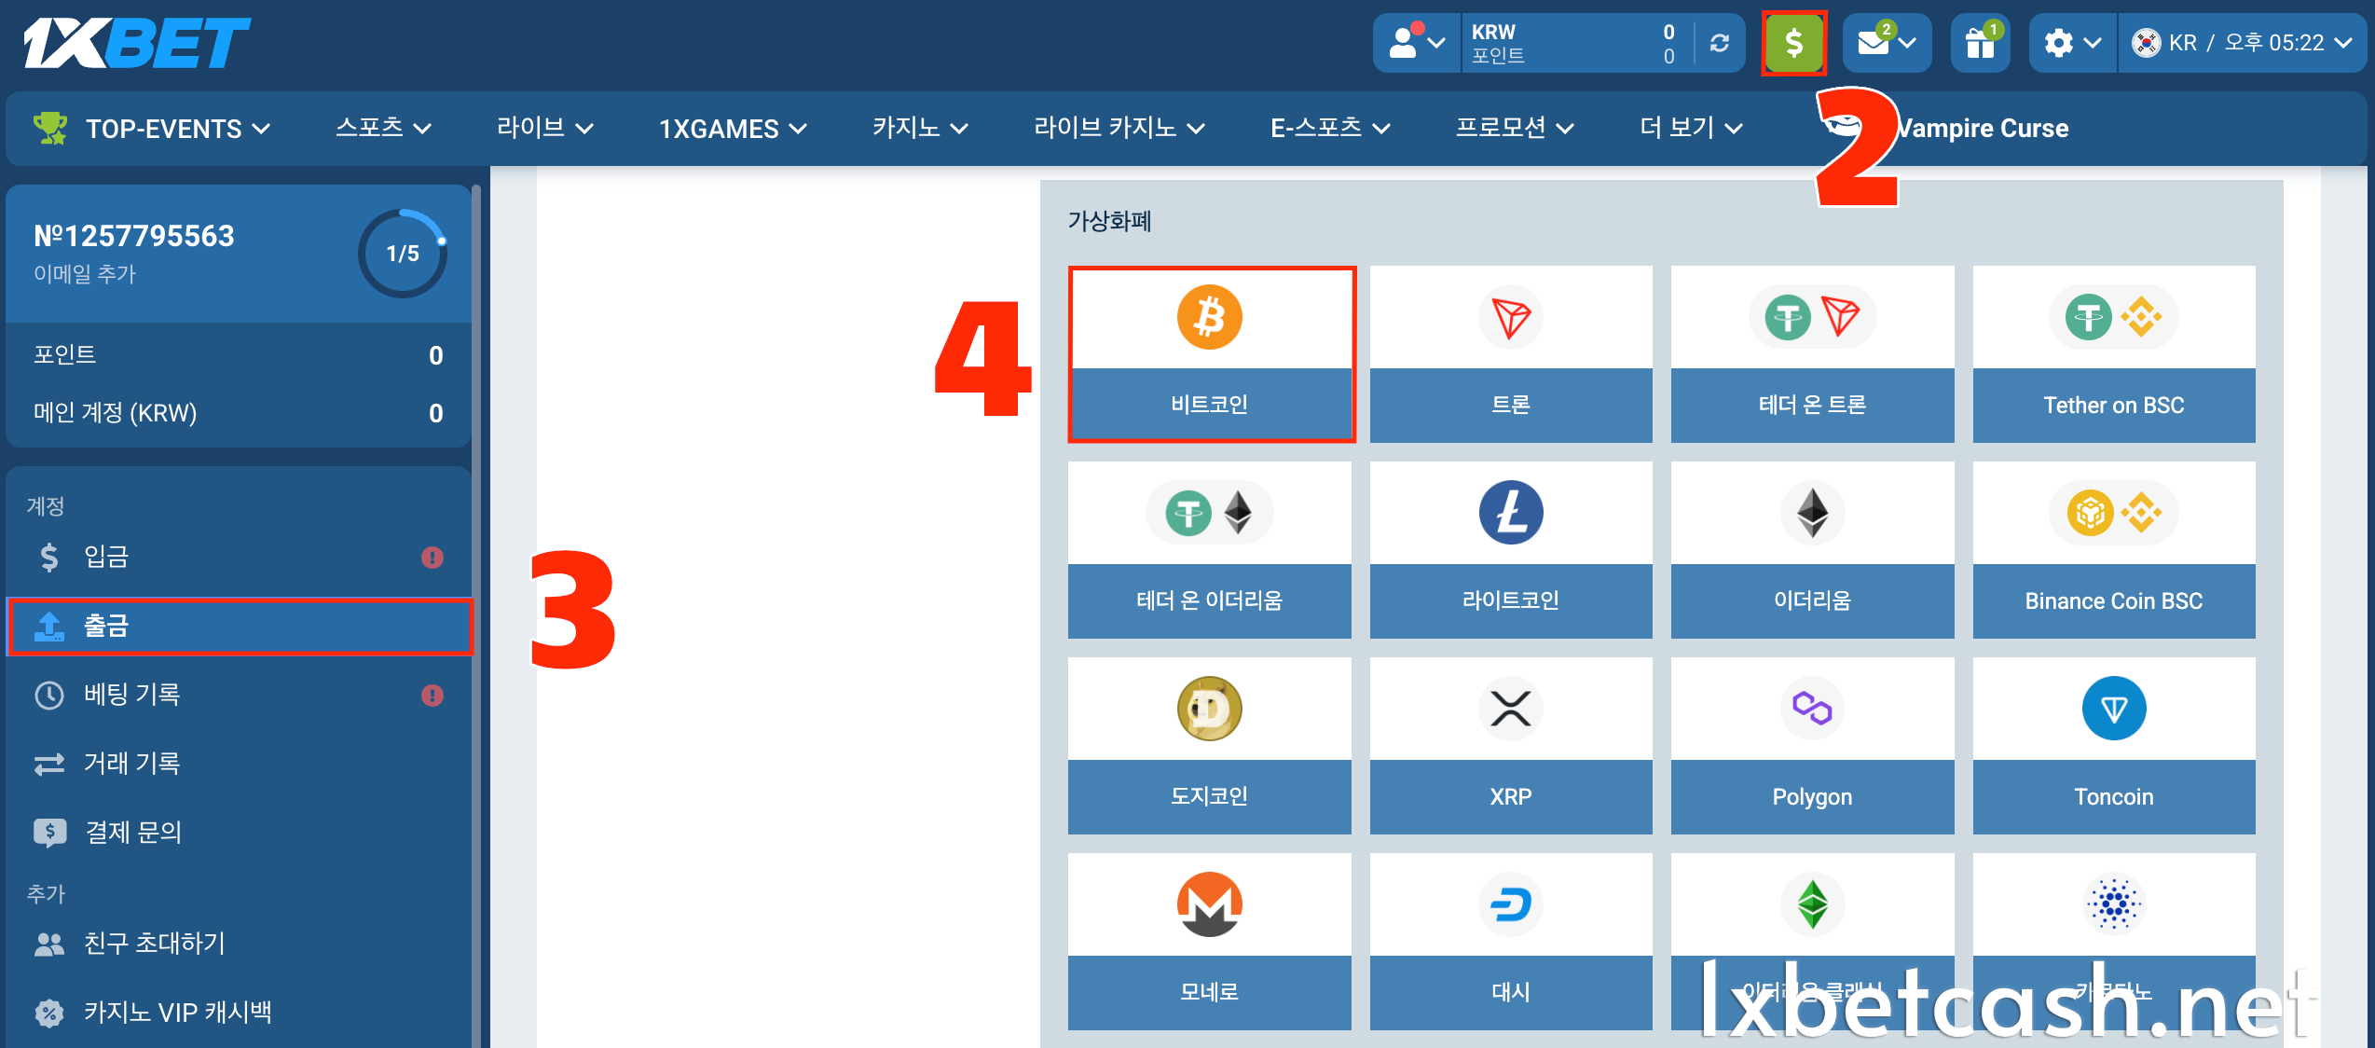Click the green dollar deposit button
Viewport: 2375px width, 1048px height.
[1793, 43]
